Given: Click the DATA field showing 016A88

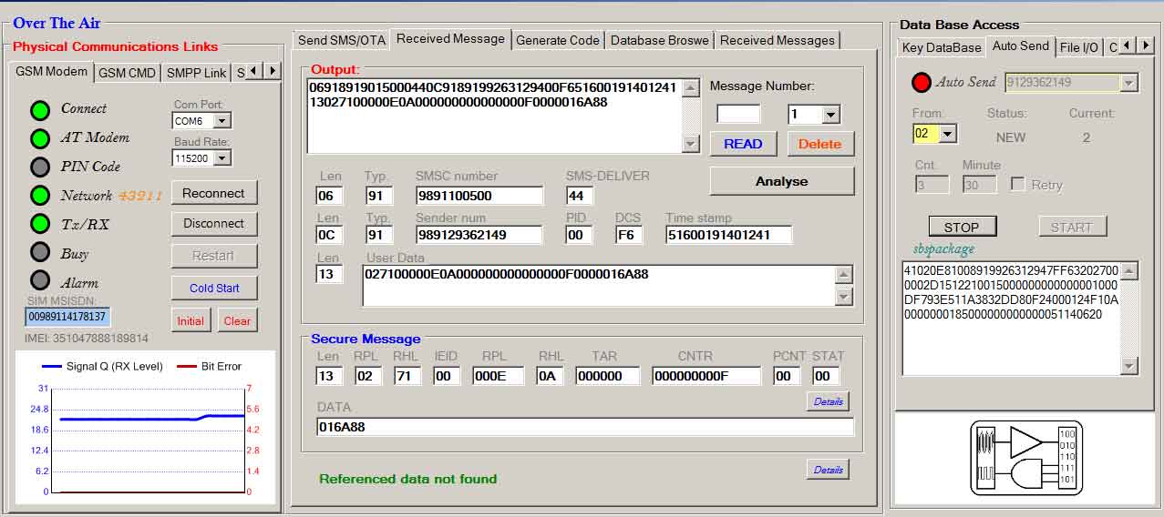Looking at the screenshot, I should click(x=585, y=427).
